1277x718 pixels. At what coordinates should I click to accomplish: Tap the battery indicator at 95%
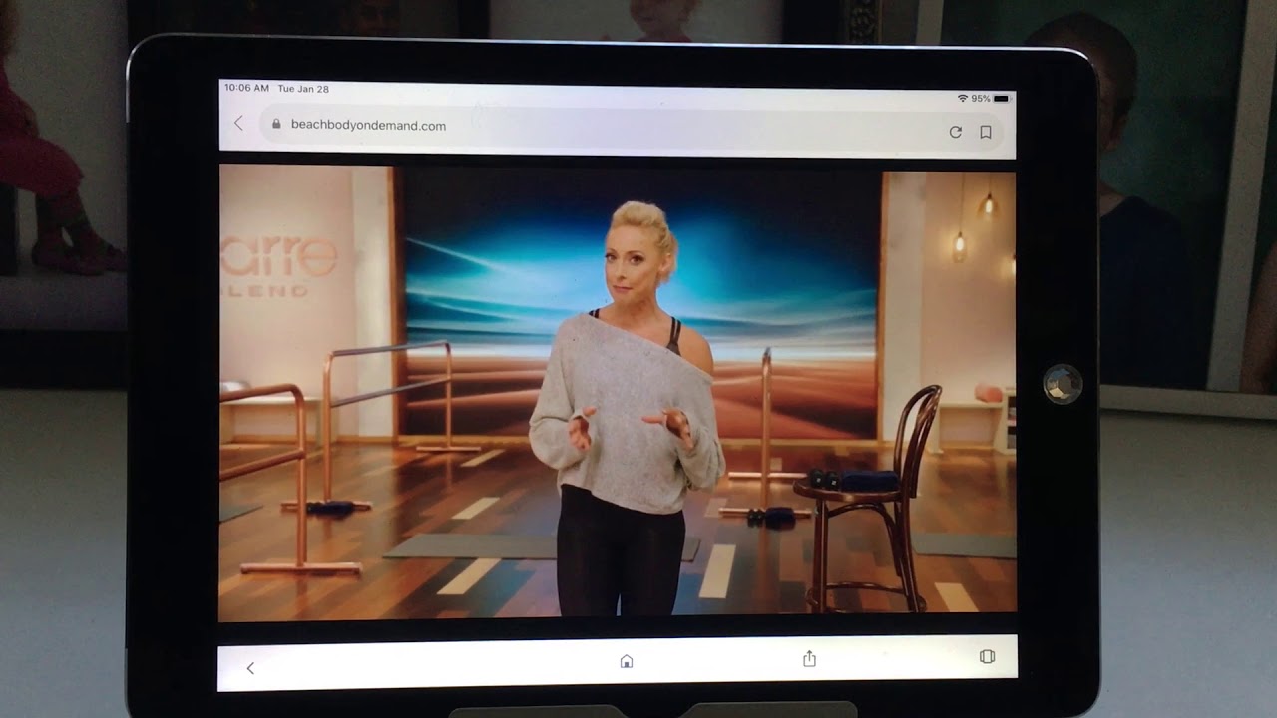tap(1001, 99)
